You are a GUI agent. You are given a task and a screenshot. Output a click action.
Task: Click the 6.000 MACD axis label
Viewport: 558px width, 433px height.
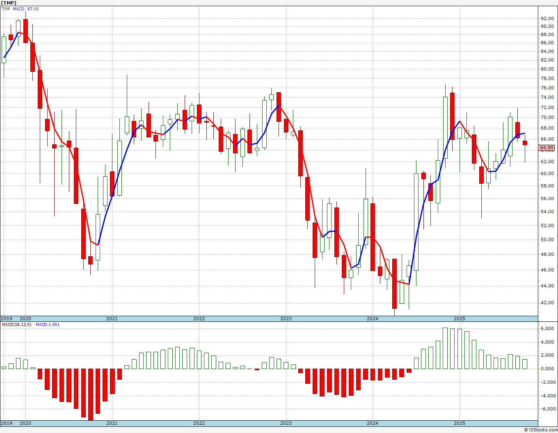point(547,328)
